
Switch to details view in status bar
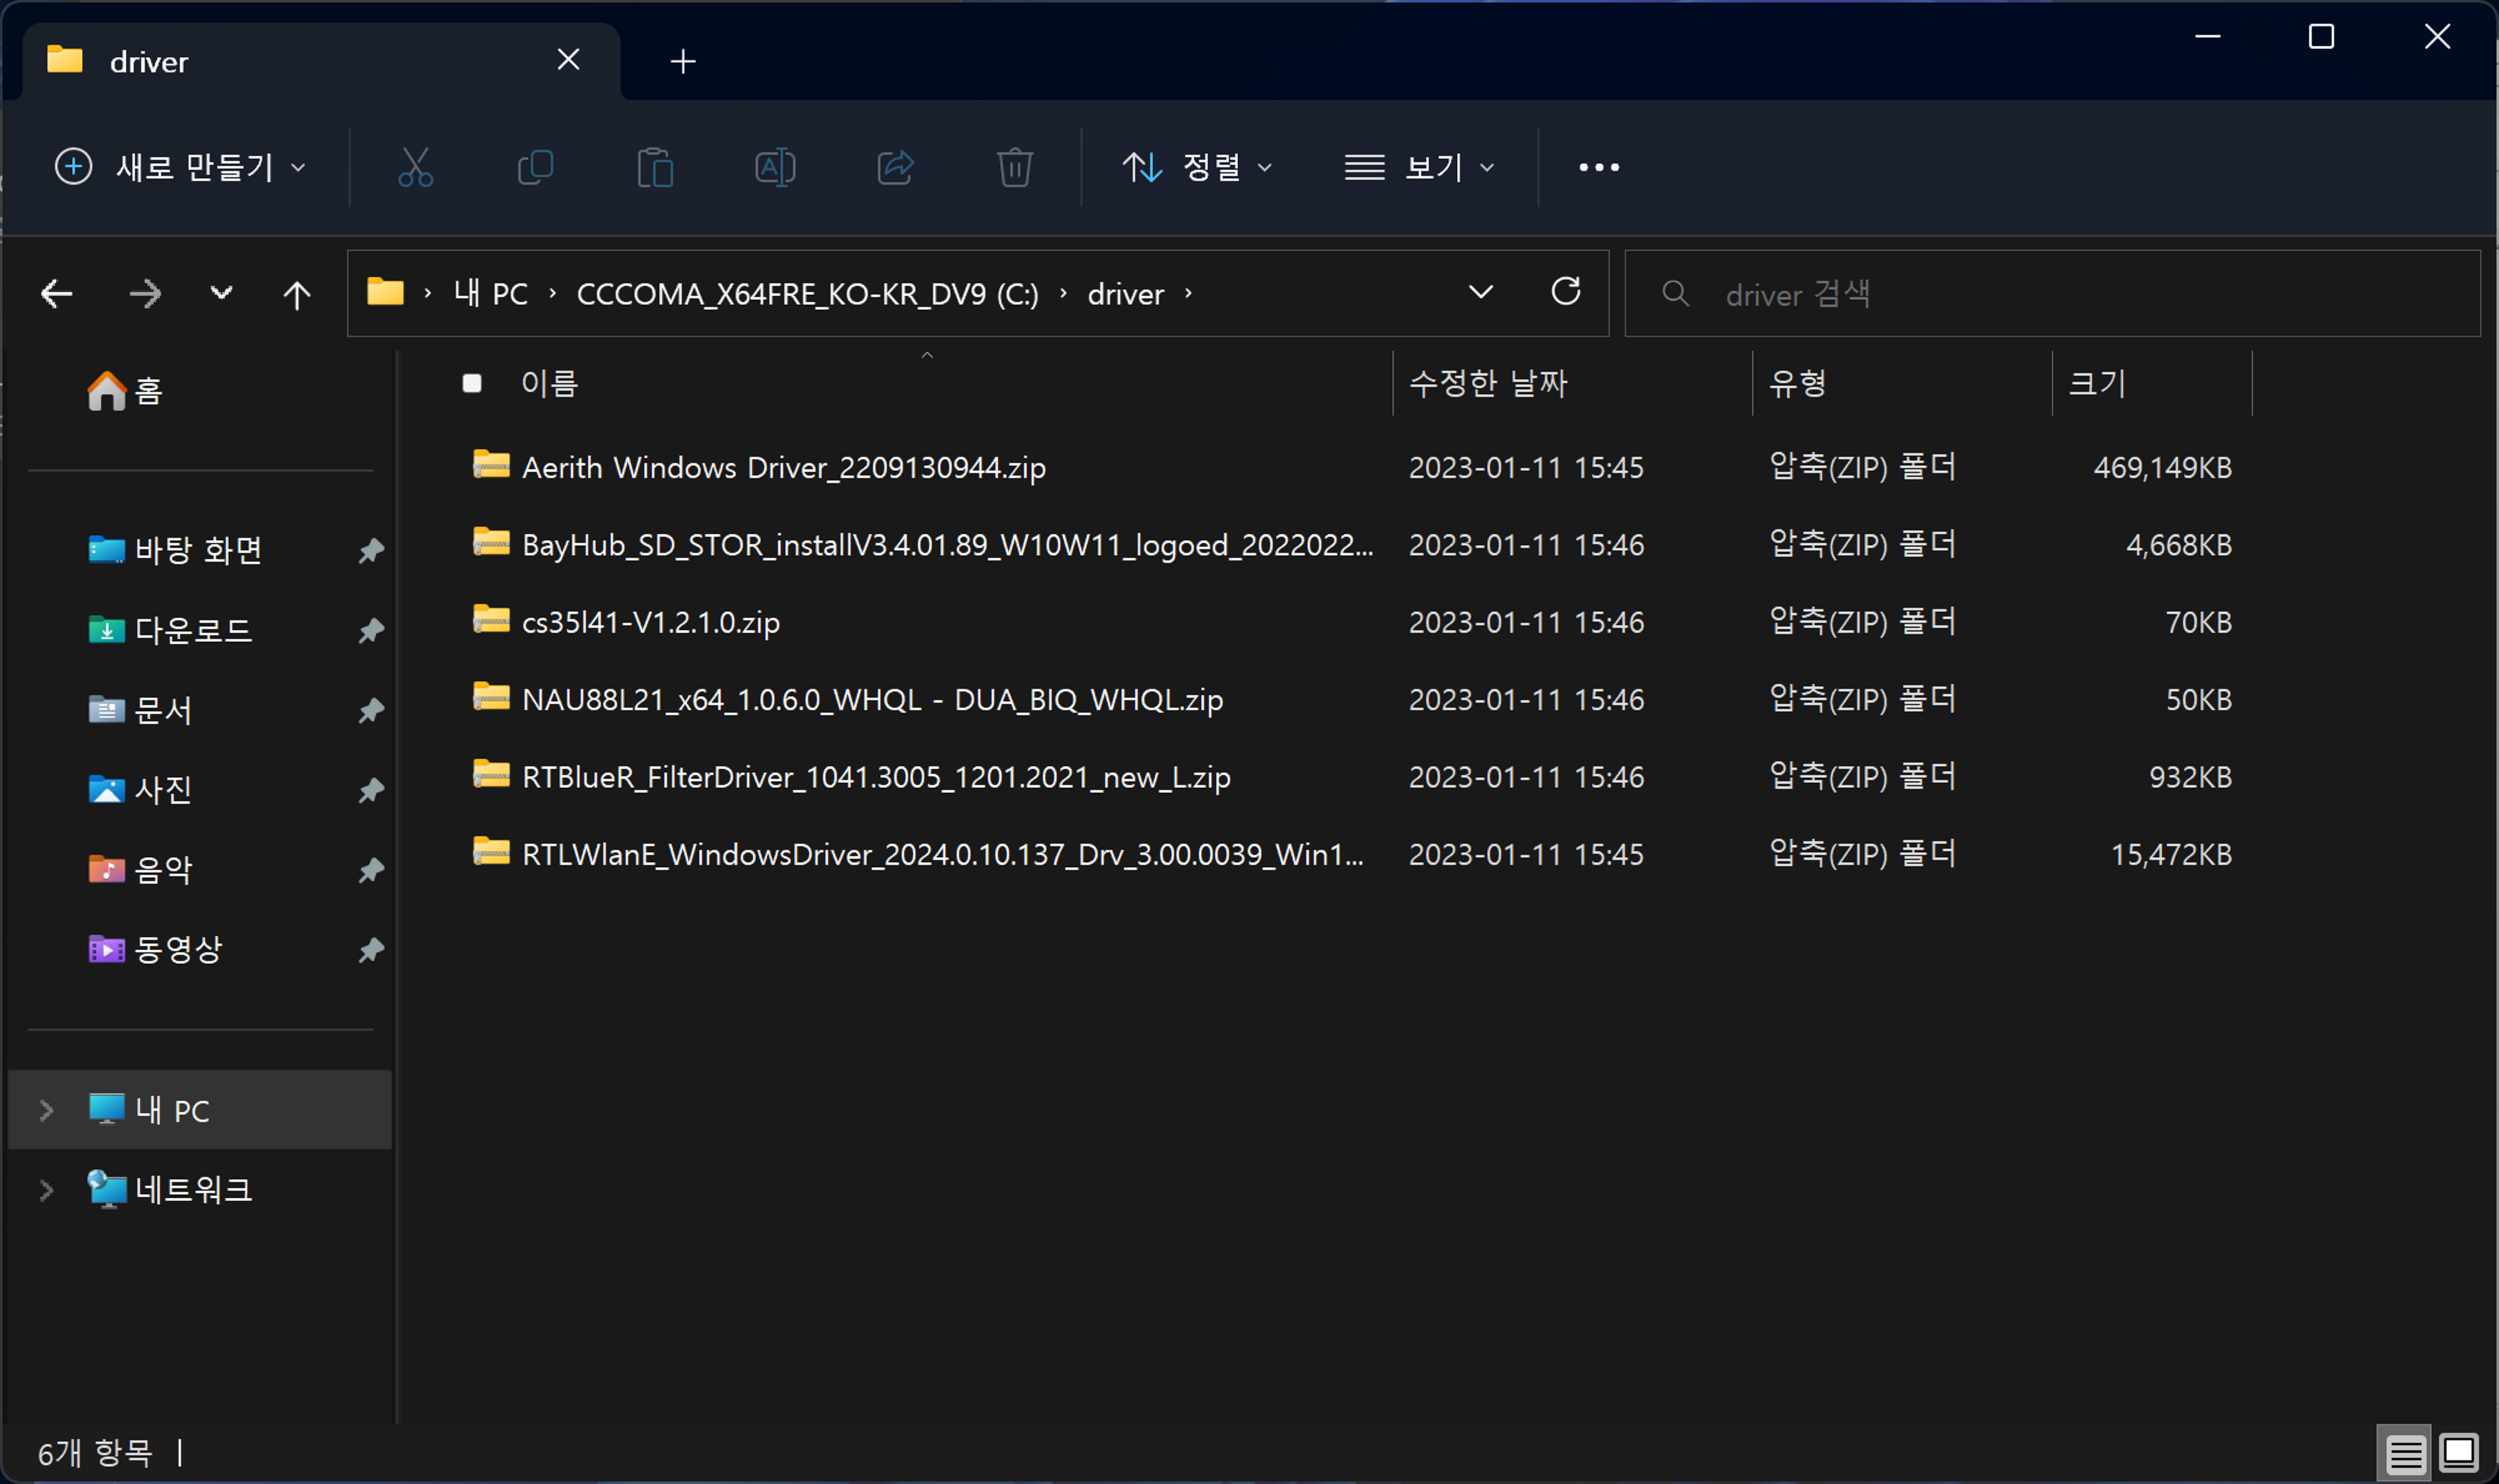click(x=2405, y=1453)
